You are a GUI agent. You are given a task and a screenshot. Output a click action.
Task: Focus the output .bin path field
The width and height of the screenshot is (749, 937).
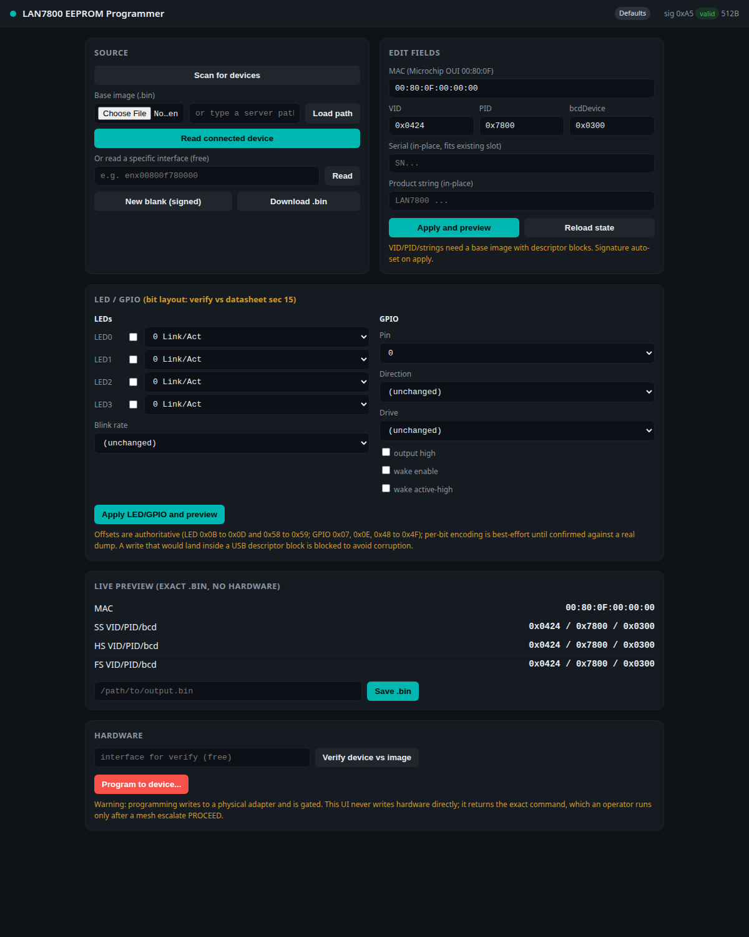(228, 691)
